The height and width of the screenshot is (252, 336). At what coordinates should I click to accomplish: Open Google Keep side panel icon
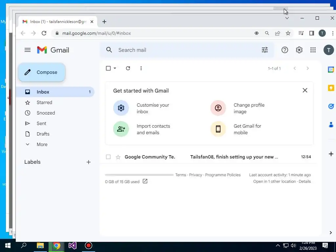(331, 88)
